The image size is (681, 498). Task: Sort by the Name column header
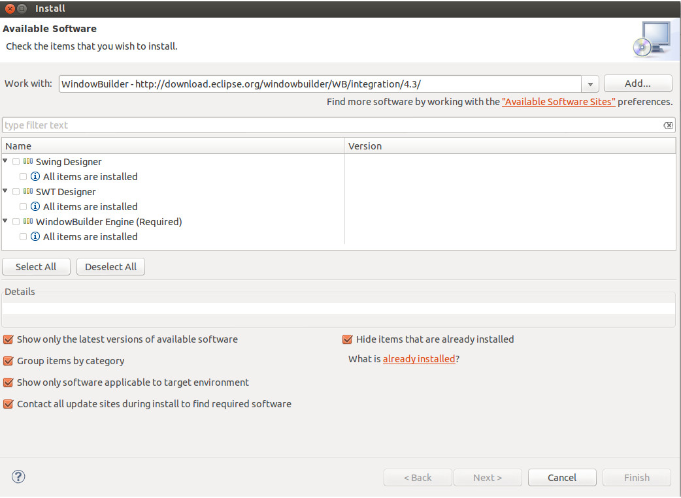point(173,146)
